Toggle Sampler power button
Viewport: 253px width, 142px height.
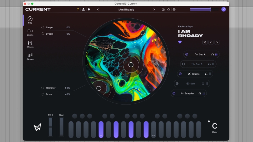[x=174, y=93]
